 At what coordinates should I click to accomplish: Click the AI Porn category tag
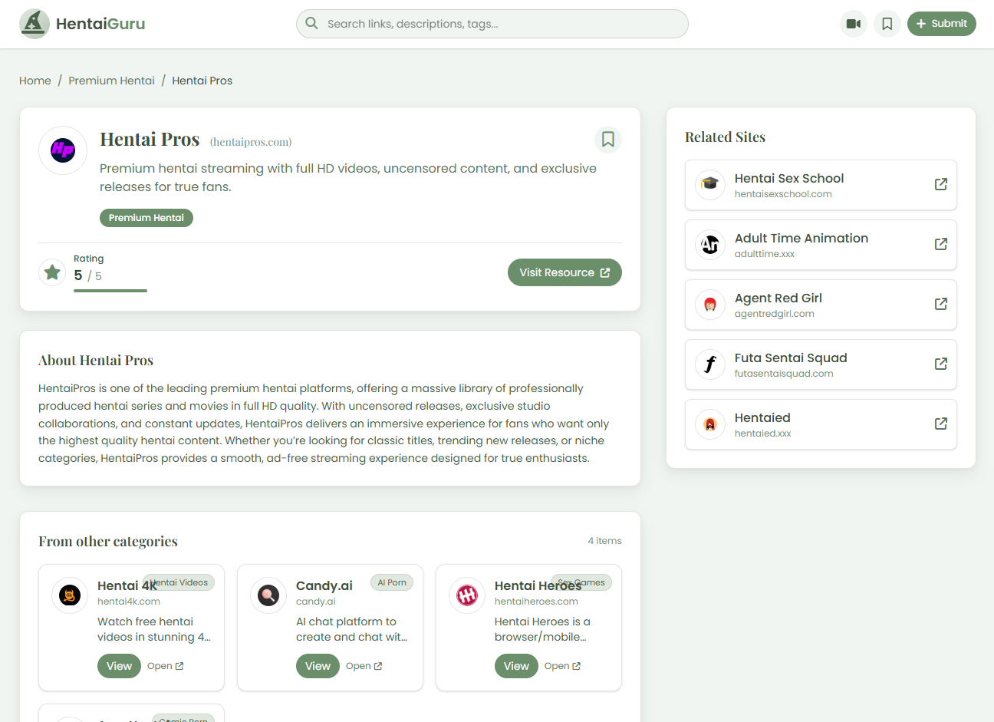tap(392, 582)
